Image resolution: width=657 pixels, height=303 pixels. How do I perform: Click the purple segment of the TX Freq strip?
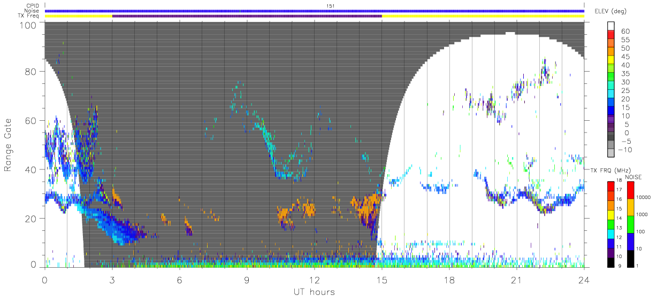(x=247, y=16)
